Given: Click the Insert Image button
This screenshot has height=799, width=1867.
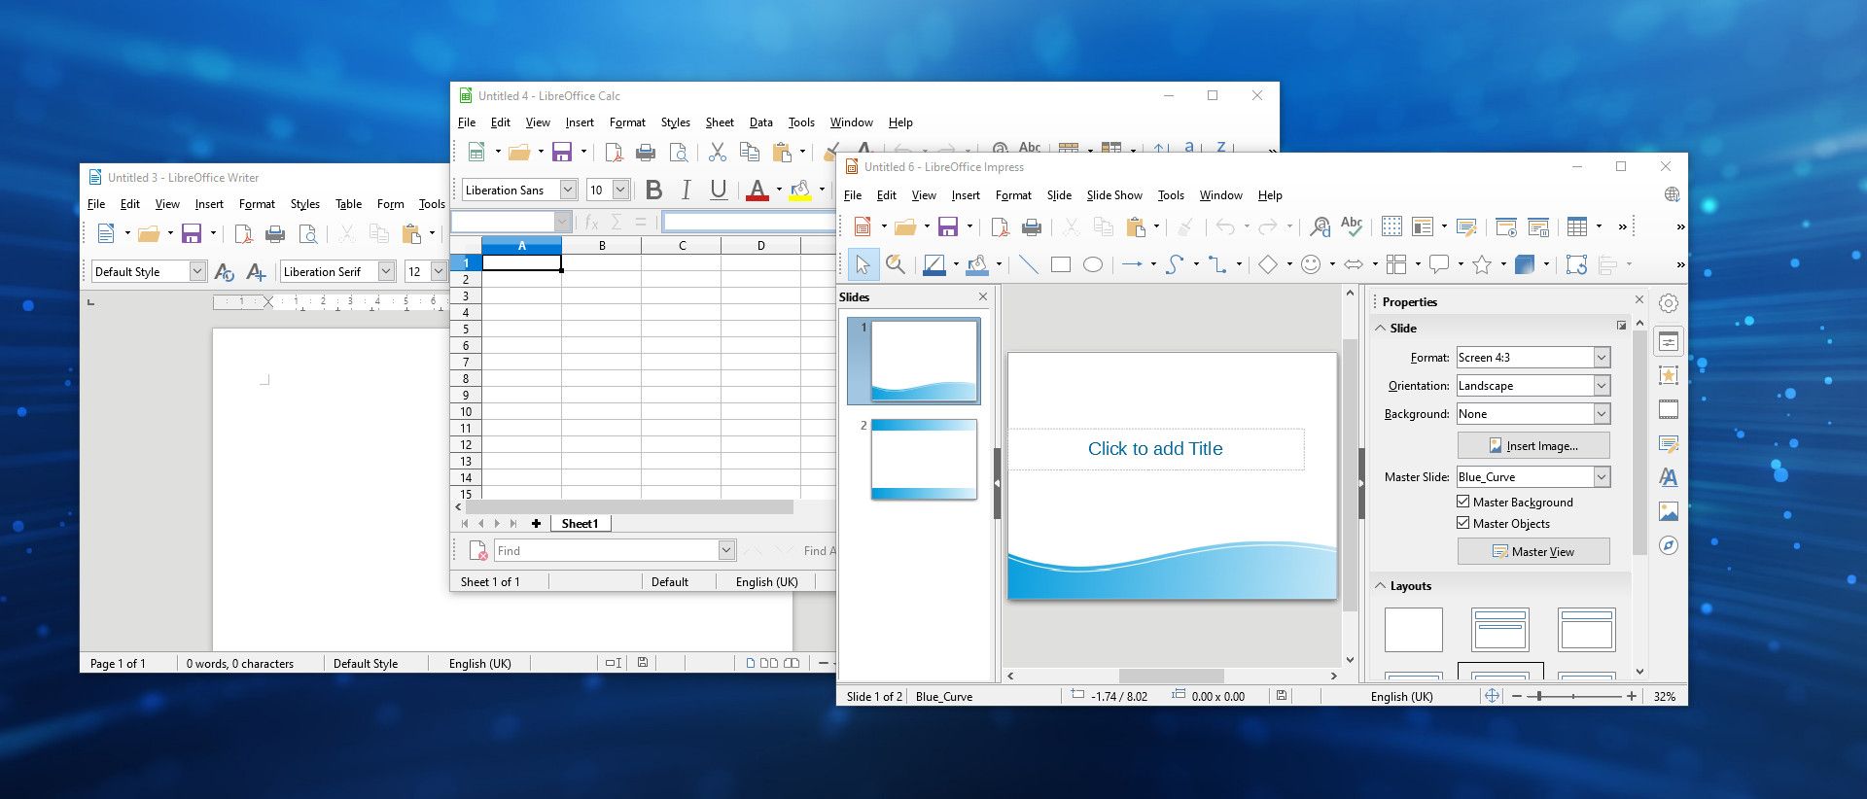Looking at the screenshot, I should point(1533,446).
